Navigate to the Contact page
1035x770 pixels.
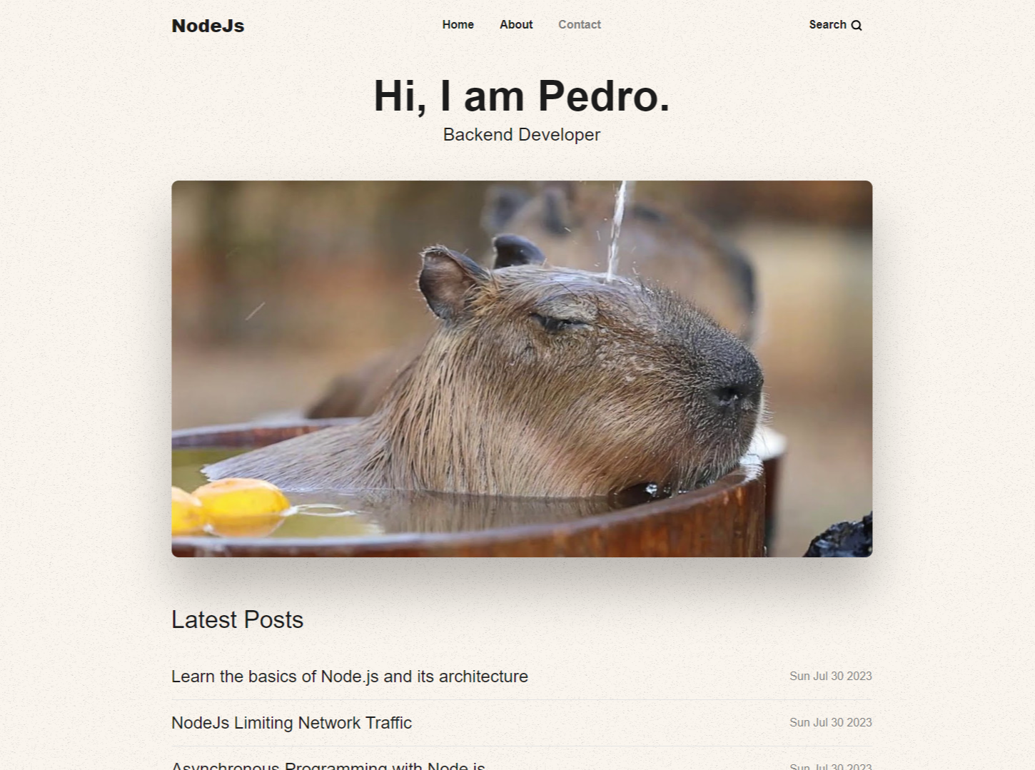pos(579,24)
